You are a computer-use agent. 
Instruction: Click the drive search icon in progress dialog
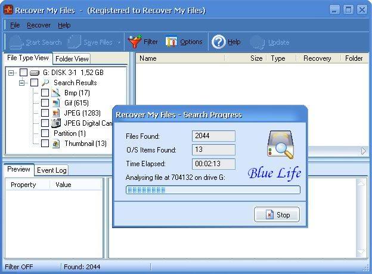pyautogui.click(x=280, y=144)
